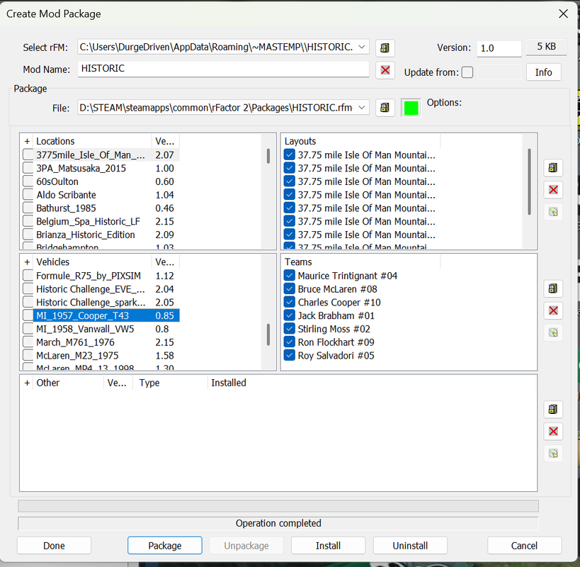Click the green Options color swatch
The height and width of the screenshot is (567, 580).
(411, 108)
